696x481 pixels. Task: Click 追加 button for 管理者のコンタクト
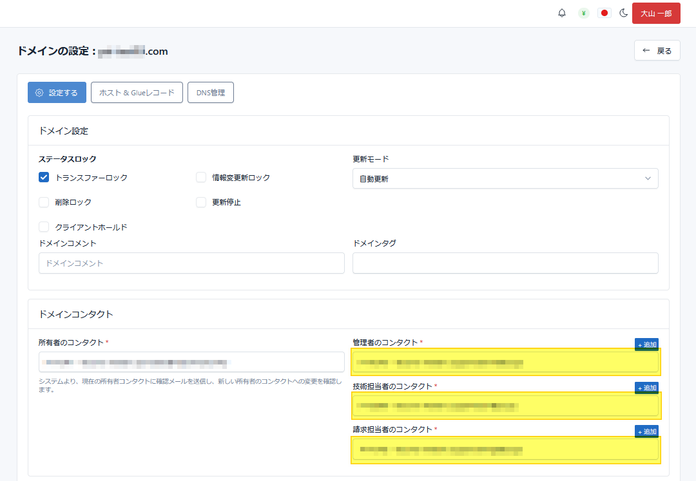click(646, 344)
